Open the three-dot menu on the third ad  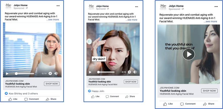tap(216, 7)
